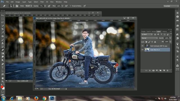Hide the Color Efex Pro 4 layer

pos(143,50)
